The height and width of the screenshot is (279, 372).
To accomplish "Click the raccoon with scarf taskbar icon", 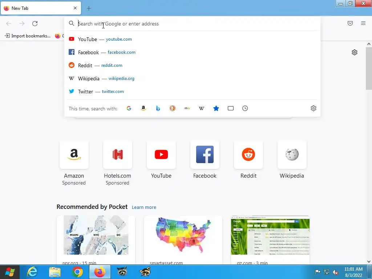I will pyautogui.click(x=145, y=272).
